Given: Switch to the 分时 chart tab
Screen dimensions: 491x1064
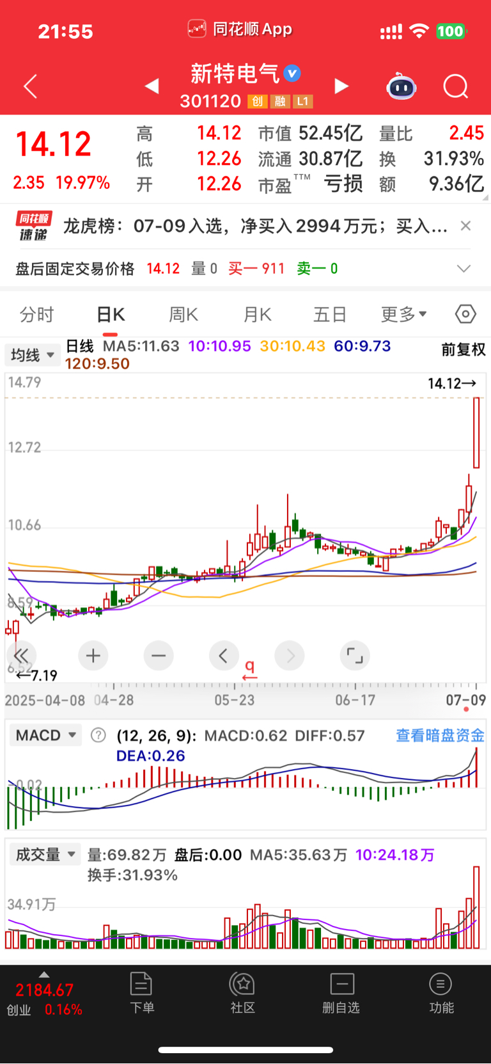Looking at the screenshot, I should (37, 314).
